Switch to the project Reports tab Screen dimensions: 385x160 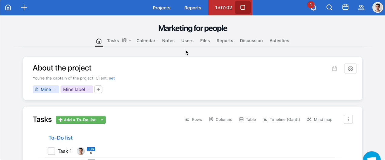pyautogui.click(x=225, y=40)
